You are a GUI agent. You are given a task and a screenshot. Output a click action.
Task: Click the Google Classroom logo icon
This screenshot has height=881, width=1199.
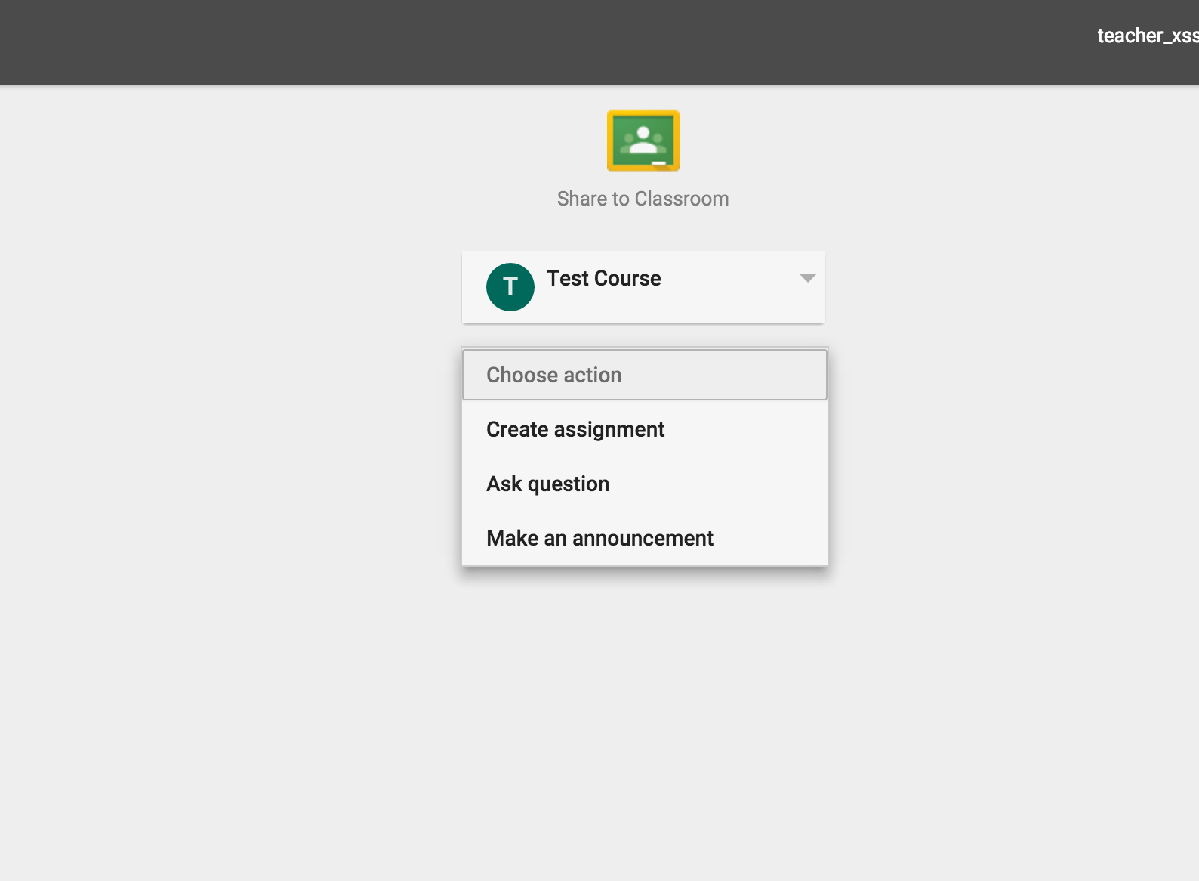click(x=643, y=141)
